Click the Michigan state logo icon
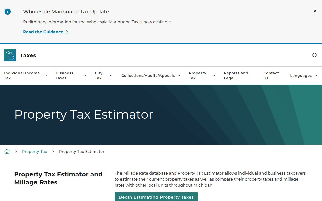322x201 pixels. [x=10, y=55]
